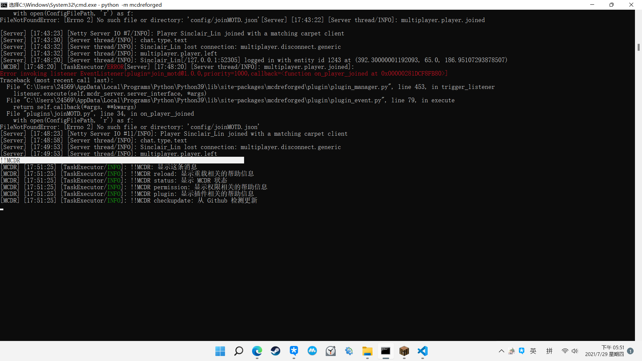Image resolution: width=642 pixels, height=361 pixels.
Task: Select the active cmd.exe taskbar icon
Action: tap(386, 351)
